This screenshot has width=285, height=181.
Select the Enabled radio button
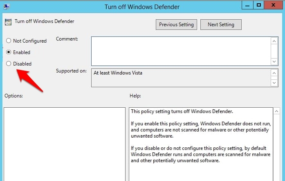point(9,52)
